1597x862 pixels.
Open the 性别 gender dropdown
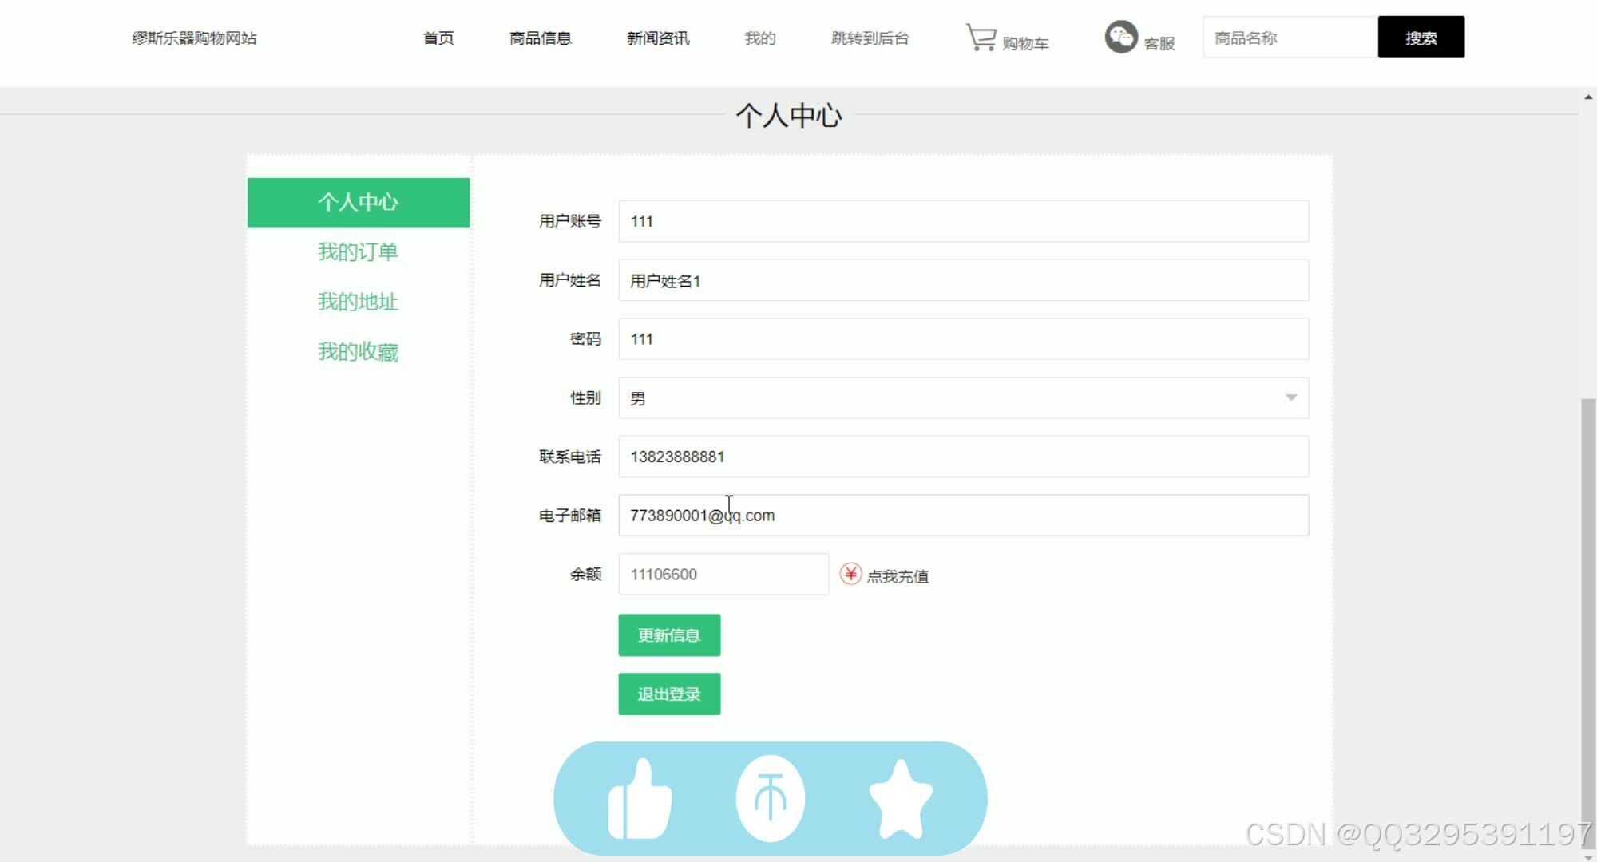(x=963, y=397)
